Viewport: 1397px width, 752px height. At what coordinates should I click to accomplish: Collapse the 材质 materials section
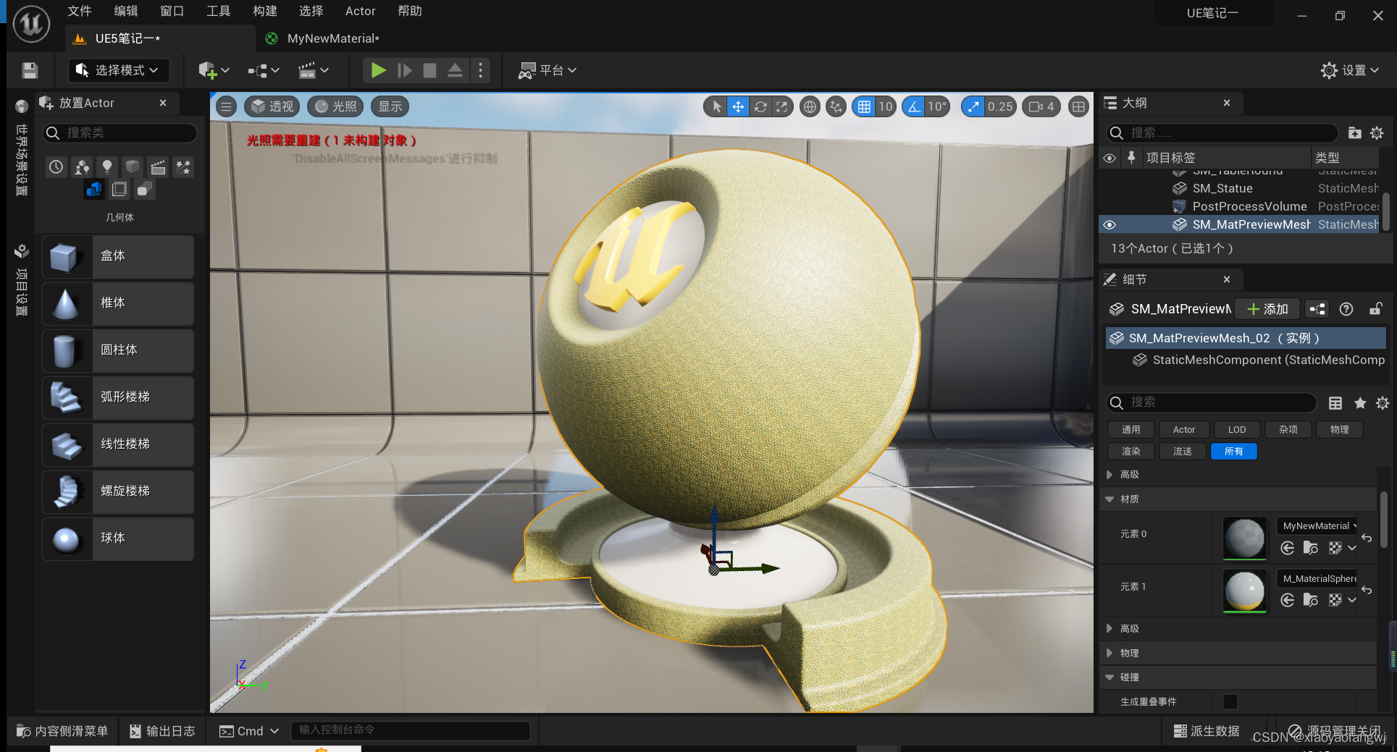pos(1109,499)
